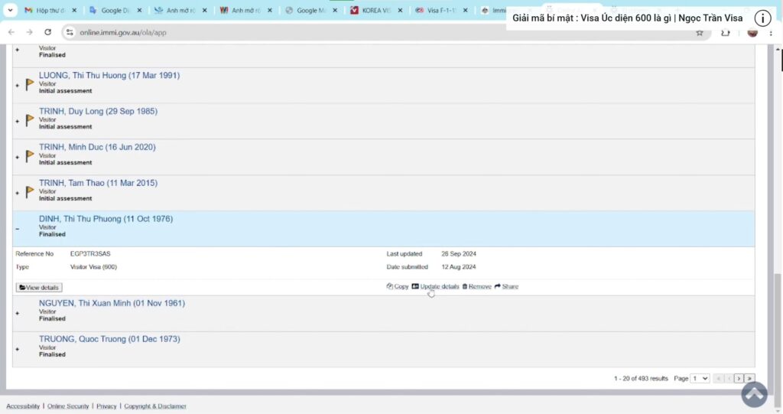The width and height of the screenshot is (783, 414).
Task: Go to the next results page
Action: tap(739, 378)
